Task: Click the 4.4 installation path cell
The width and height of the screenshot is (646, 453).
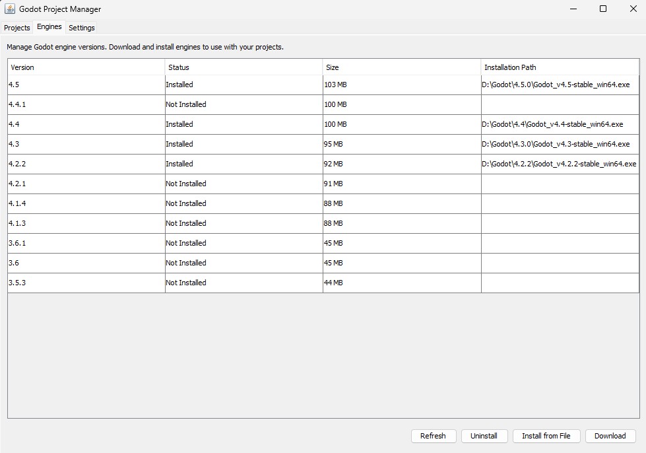Action: point(560,124)
